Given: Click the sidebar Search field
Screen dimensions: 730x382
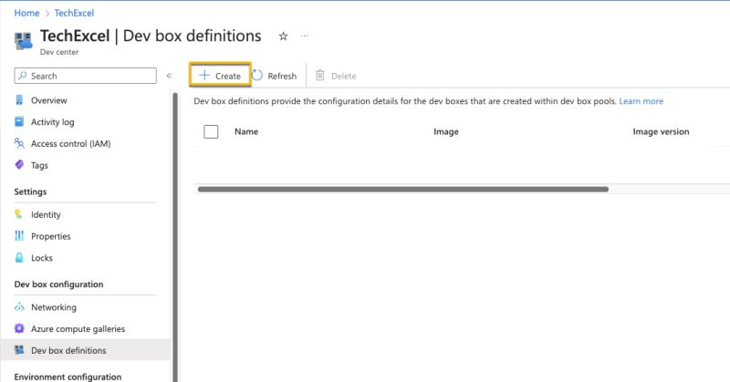Looking at the screenshot, I should [x=86, y=76].
